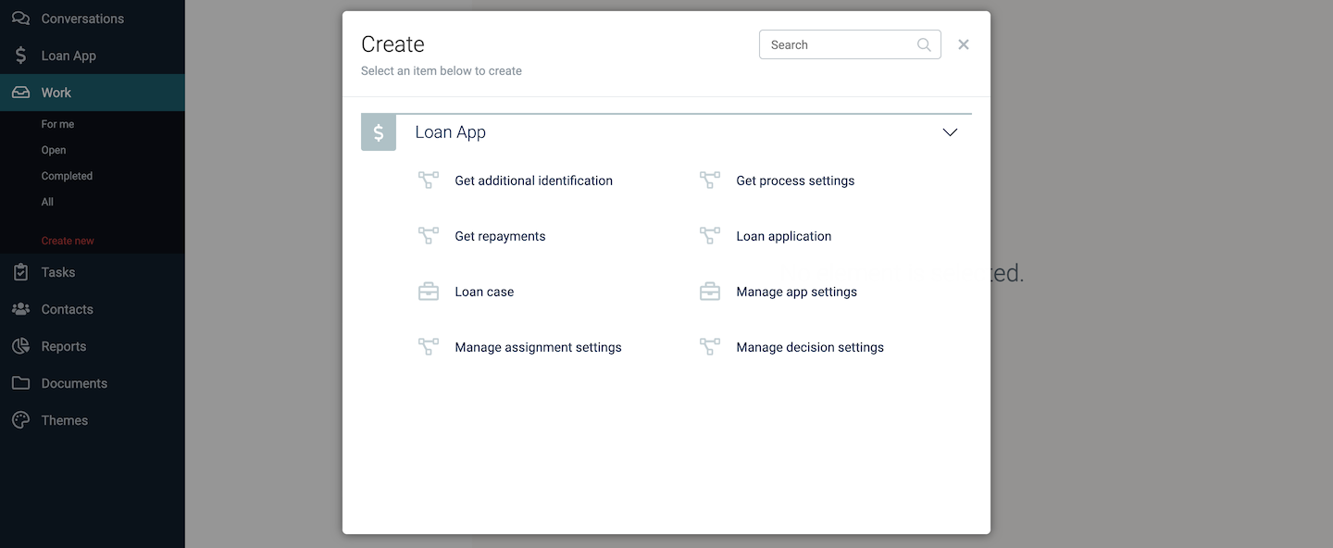The image size is (1333, 548).
Task: Close the Create dialog
Action: coord(964,44)
